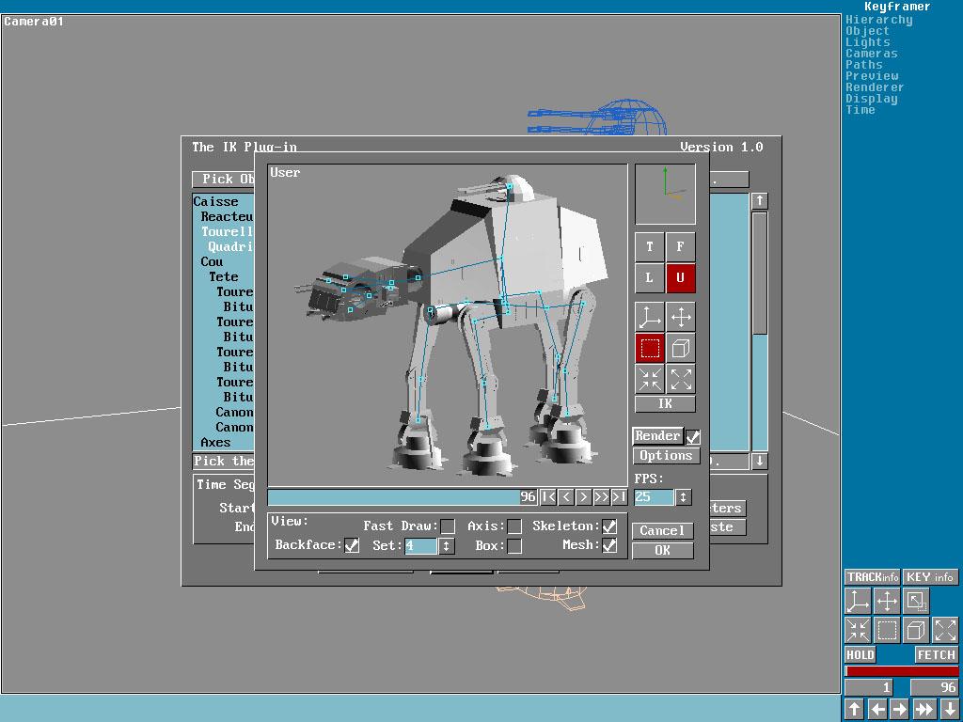Image resolution: width=963 pixels, height=722 pixels.
Task: Open the Object menu
Action: click(x=867, y=31)
